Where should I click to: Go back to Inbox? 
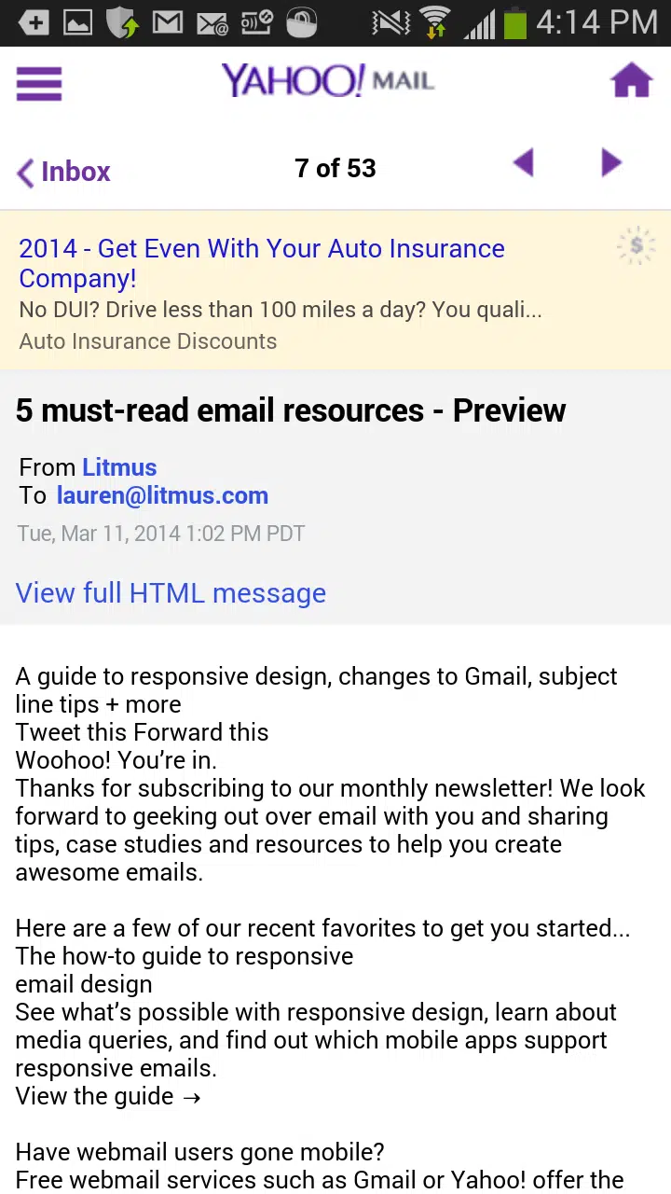[63, 172]
